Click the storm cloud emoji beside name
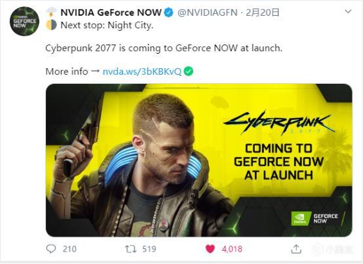Image resolution: width=363 pixels, height=264 pixels. (x=51, y=12)
